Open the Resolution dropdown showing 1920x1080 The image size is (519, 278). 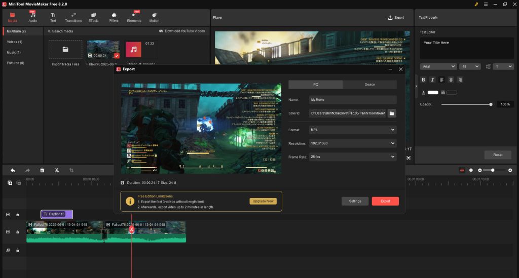pyautogui.click(x=353, y=143)
